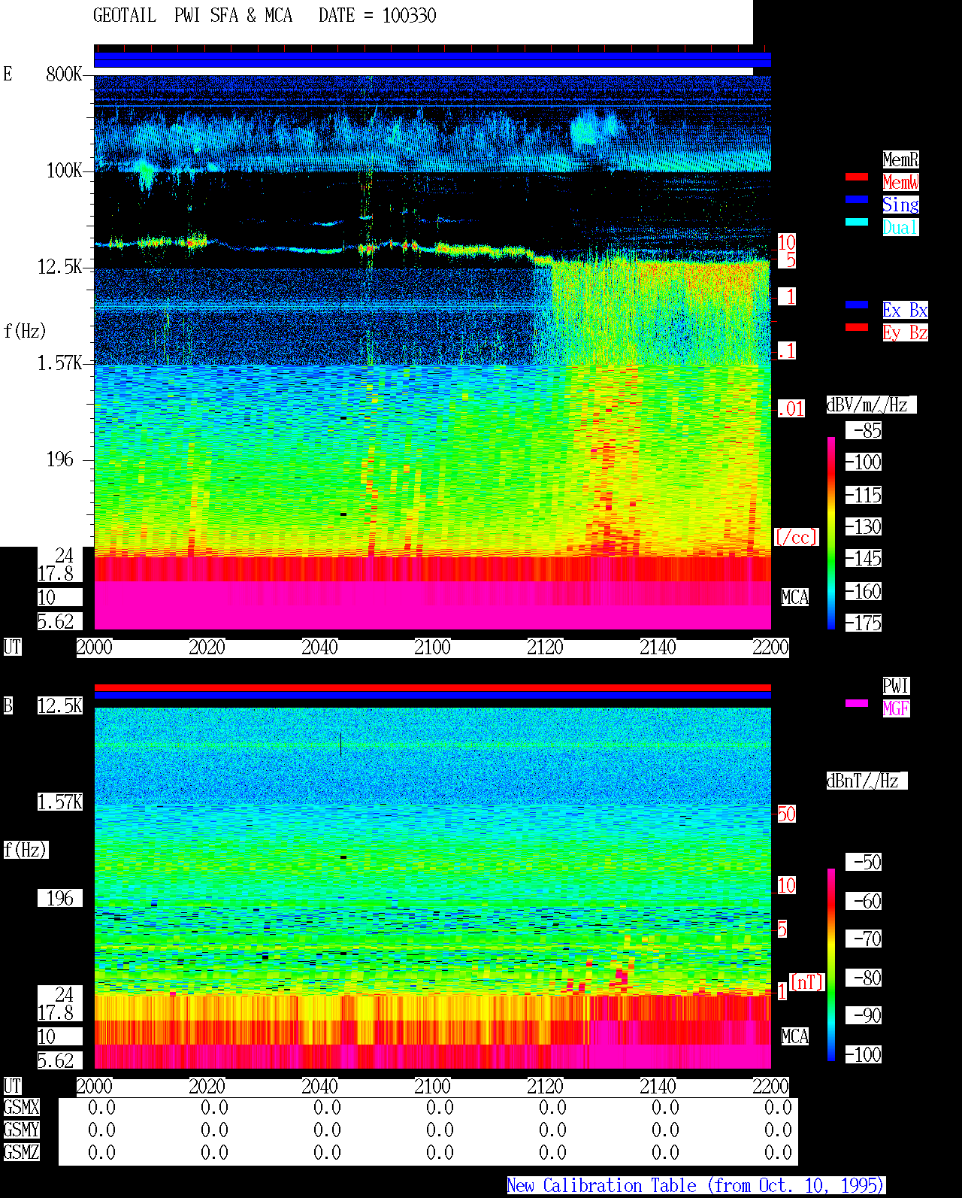Viewport: 962px width, 1198px height.
Task: Click the red Ey Bz legend swatch
Action: point(857,327)
